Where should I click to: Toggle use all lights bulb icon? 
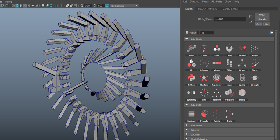pos(33,6)
